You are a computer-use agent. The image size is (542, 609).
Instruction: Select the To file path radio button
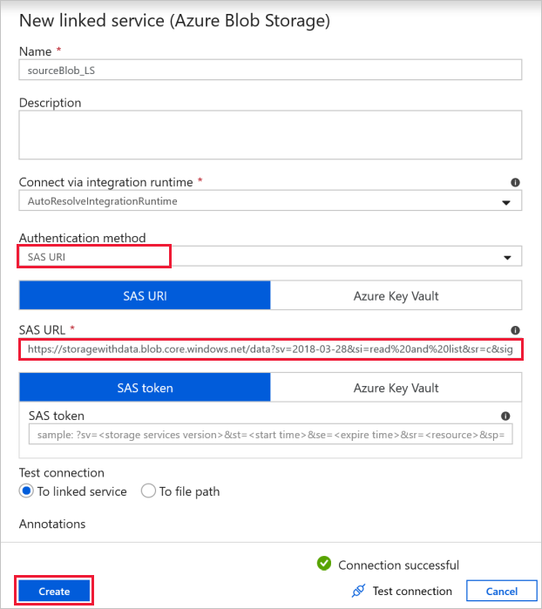(148, 491)
